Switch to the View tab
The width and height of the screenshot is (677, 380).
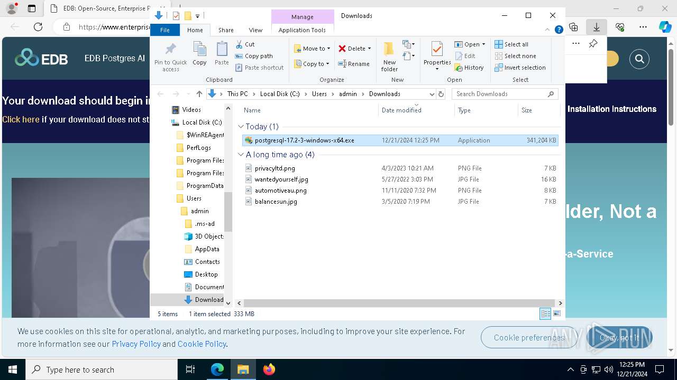click(x=255, y=30)
